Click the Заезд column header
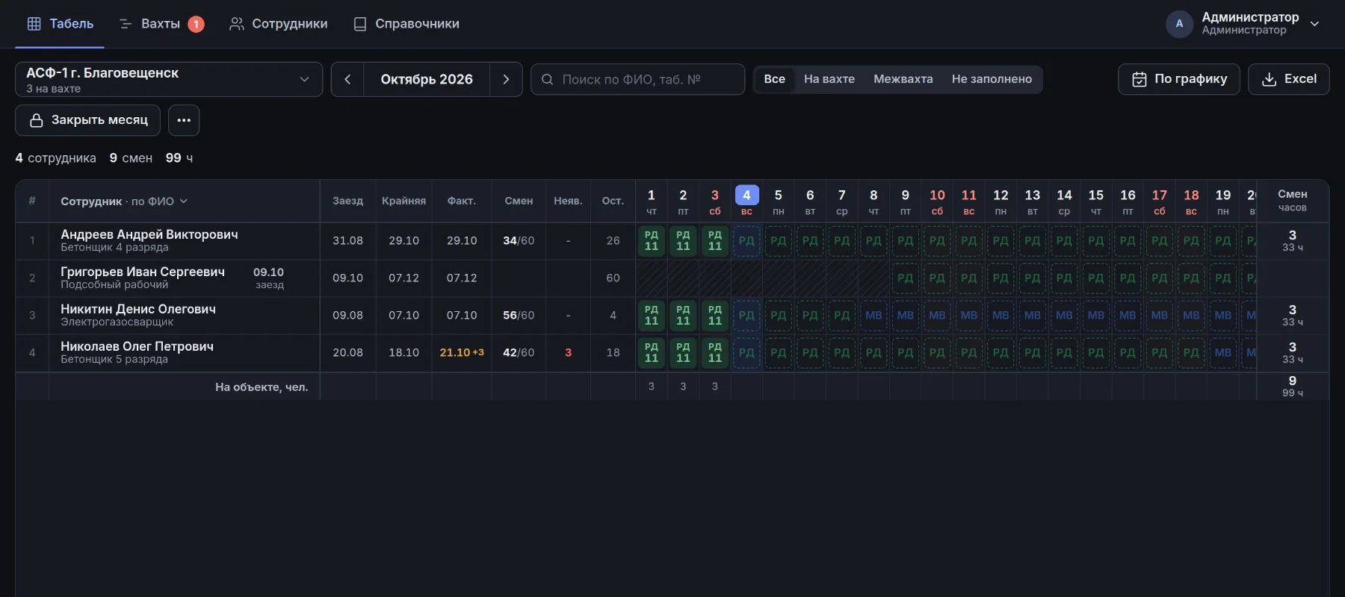This screenshot has width=1345, height=597. coord(348,201)
